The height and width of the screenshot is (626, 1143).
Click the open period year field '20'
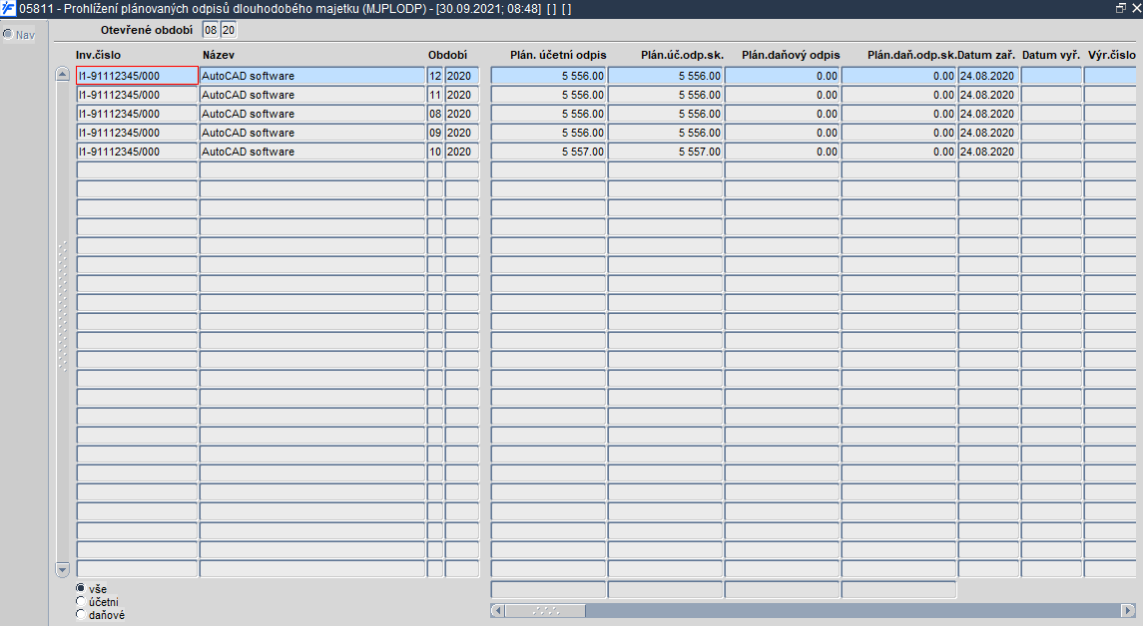[x=229, y=30]
